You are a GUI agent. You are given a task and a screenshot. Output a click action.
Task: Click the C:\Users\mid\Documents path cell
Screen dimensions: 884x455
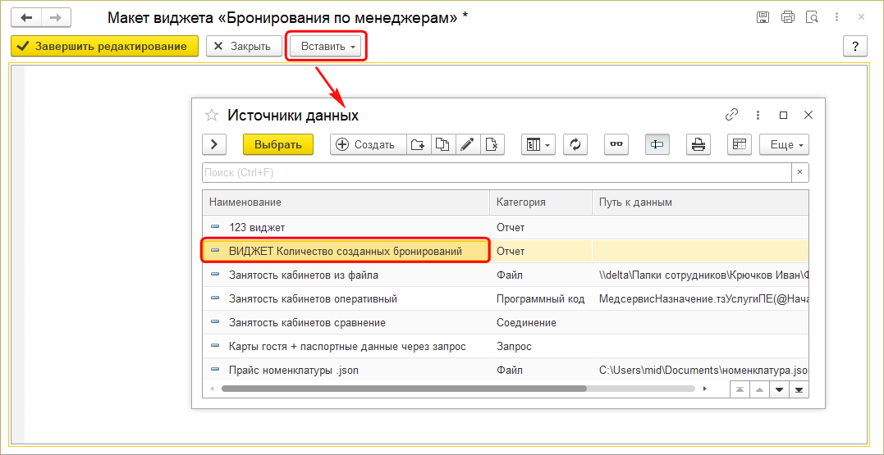tap(700, 370)
